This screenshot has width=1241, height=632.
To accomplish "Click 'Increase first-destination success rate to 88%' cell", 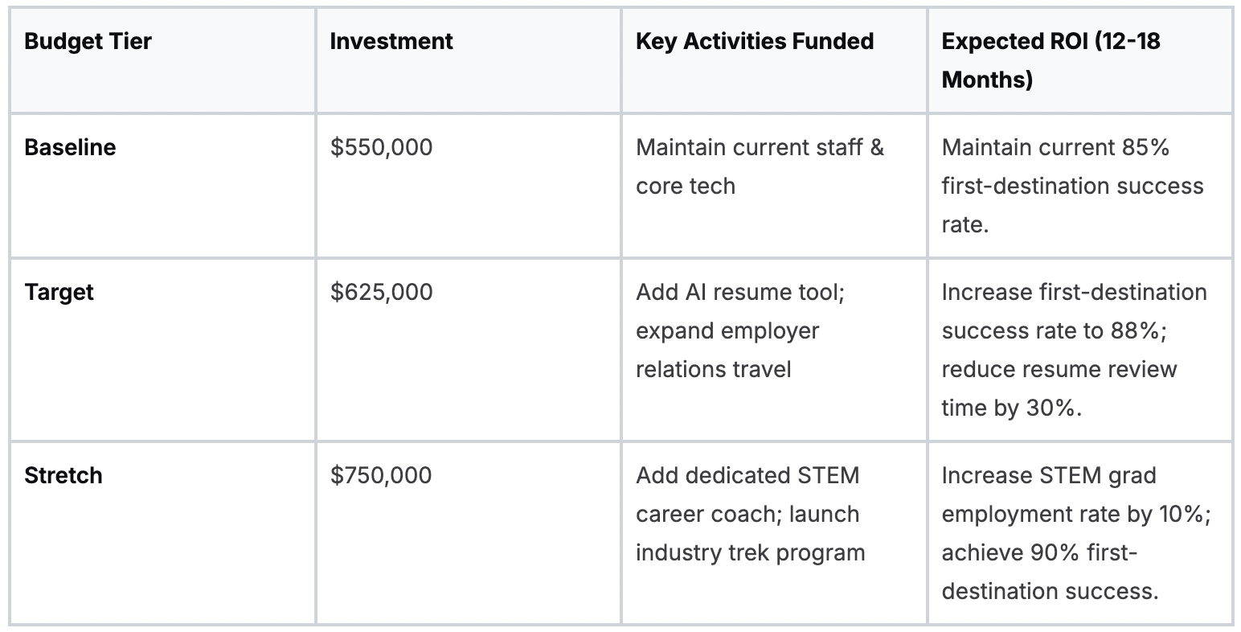I will [1074, 311].
